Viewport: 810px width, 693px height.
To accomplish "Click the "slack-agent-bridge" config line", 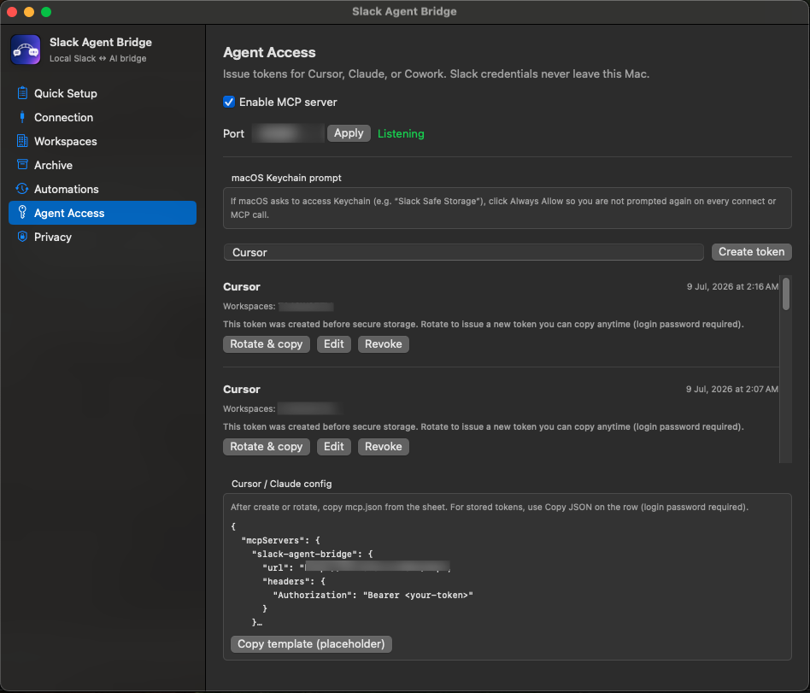I will pyautogui.click(x=312, y=554).
